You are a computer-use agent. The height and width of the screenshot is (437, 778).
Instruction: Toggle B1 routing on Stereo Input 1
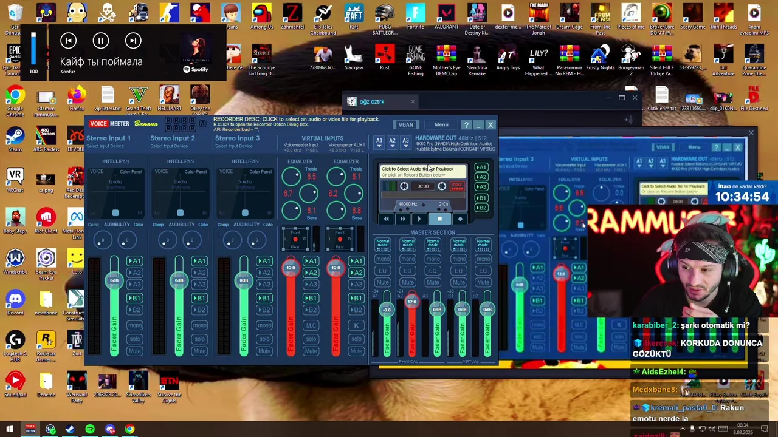pos(134,298)
